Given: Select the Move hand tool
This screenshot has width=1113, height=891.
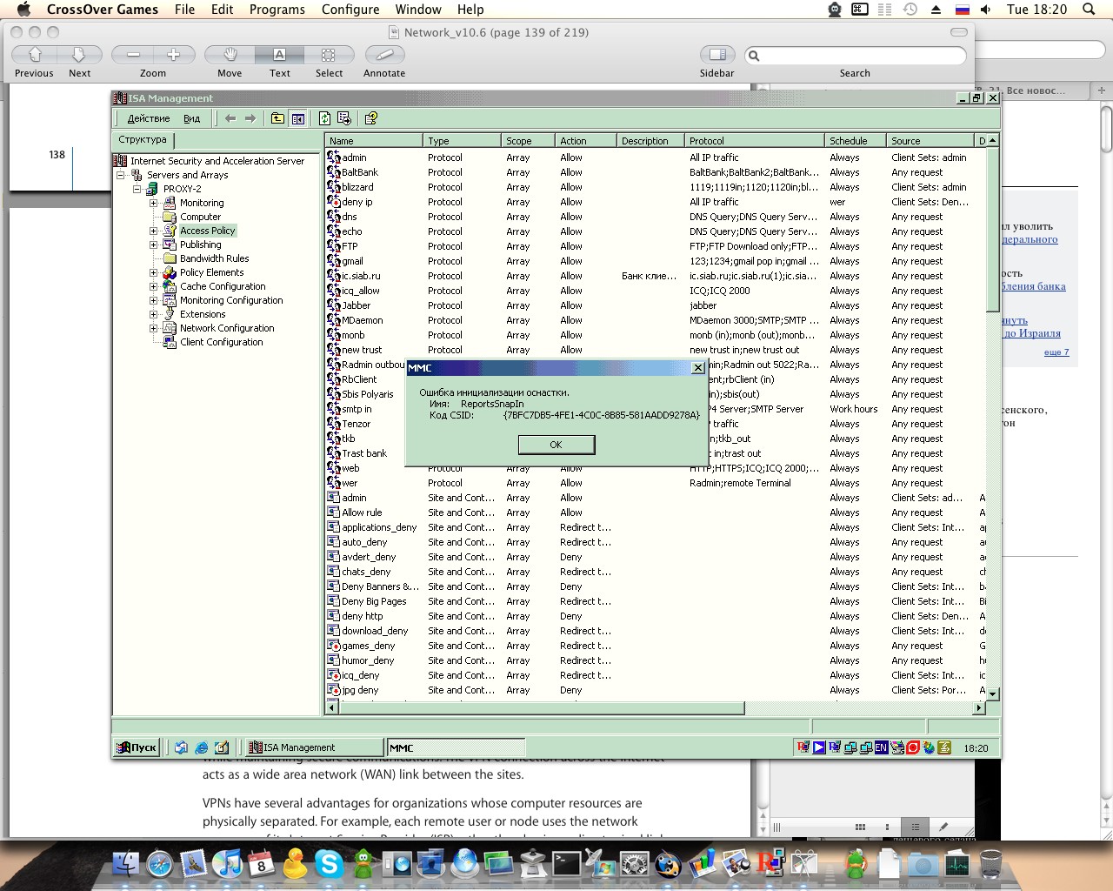Looking at the screenshot, I should coord(230,55).
